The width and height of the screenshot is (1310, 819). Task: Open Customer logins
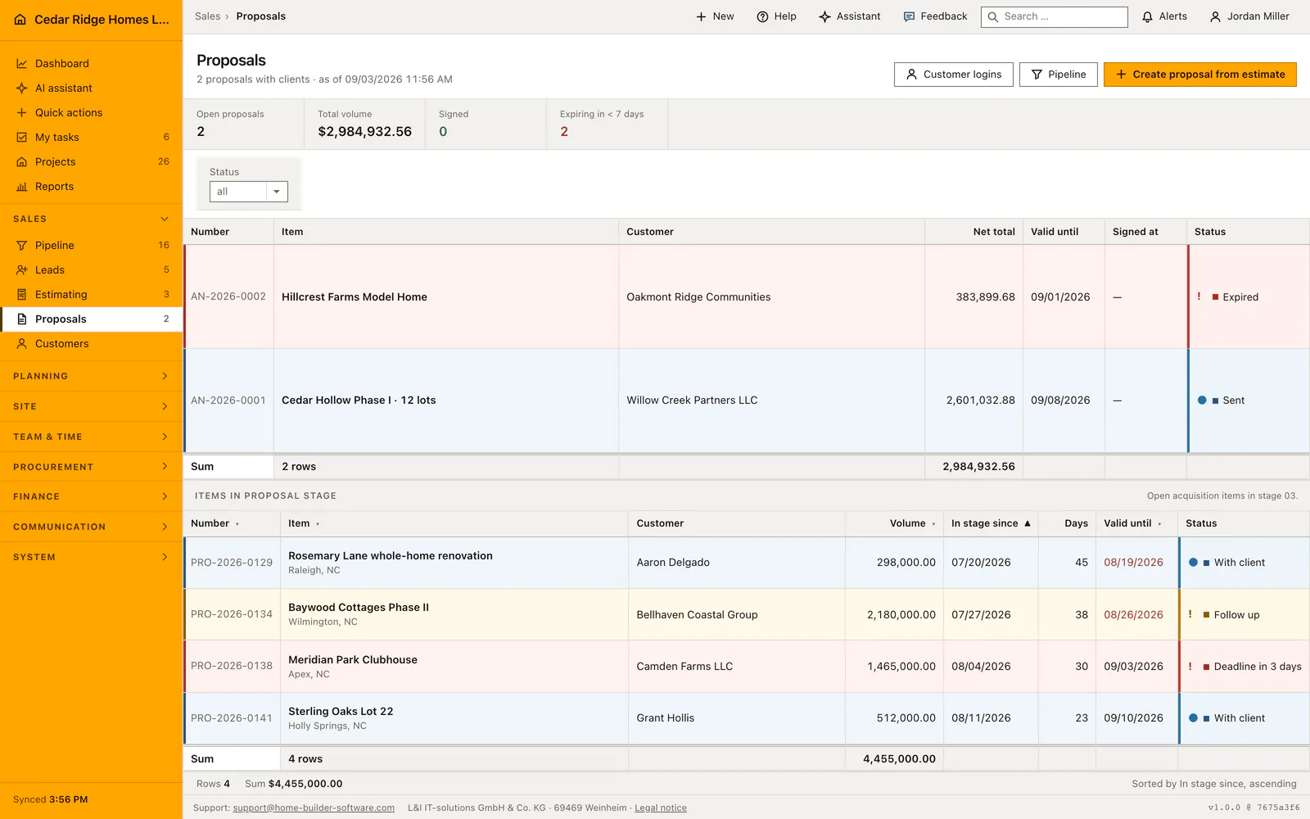(x=954, y=75)
